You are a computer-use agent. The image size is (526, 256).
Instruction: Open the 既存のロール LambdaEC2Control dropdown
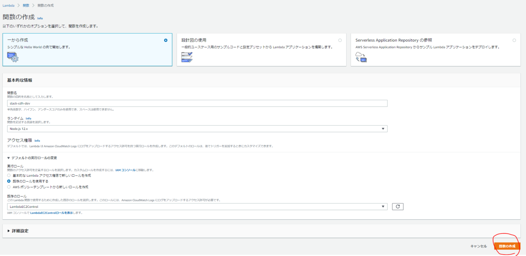coord(197,207)
